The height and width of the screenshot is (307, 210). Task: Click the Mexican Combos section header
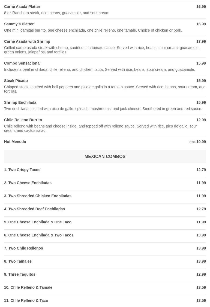pyautogui.click(x=105, y=157)
